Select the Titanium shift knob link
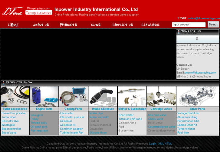Screen dimensions: 220x165 (130, 119)
